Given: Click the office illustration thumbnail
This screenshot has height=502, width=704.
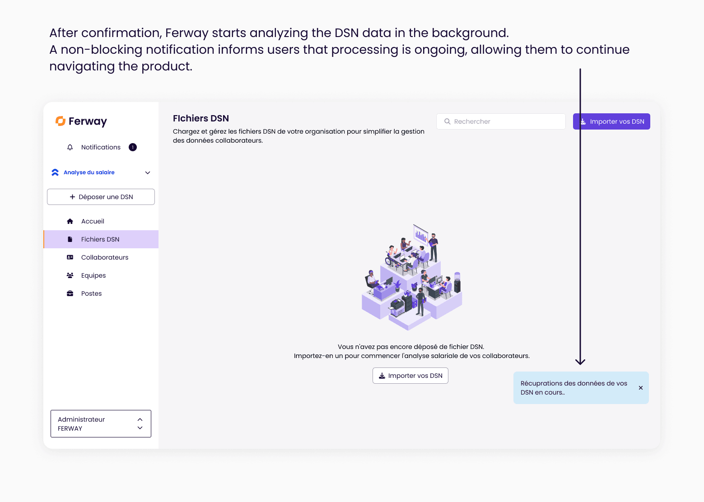Looking at the screenshot, I should click(x=412, y=277).
